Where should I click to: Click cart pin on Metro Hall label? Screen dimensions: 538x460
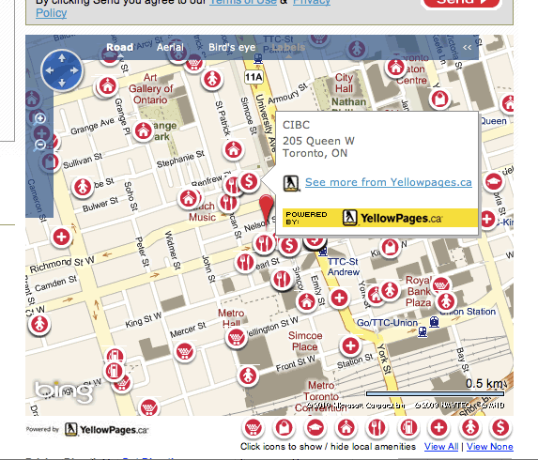coord(236,338)
